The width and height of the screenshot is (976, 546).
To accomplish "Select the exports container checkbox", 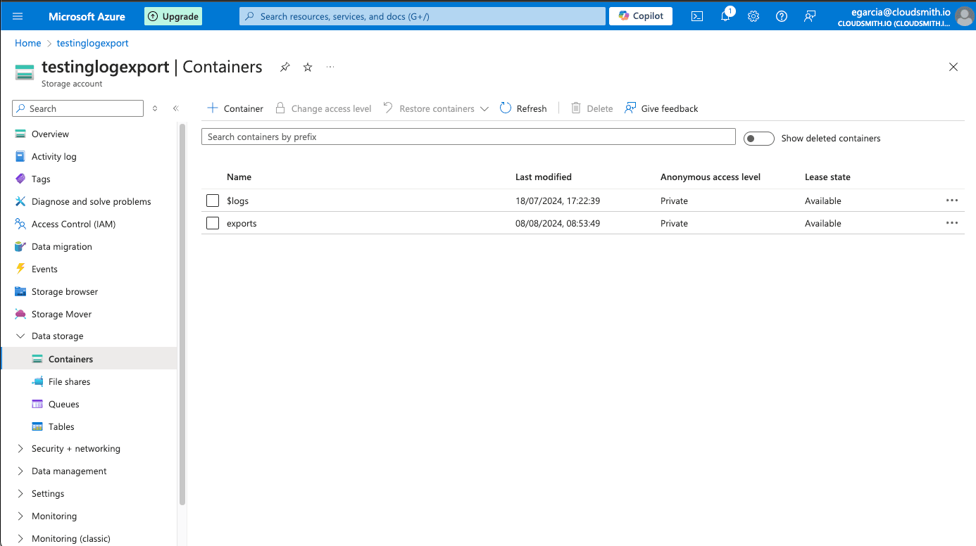I will (x=213, y=223).
